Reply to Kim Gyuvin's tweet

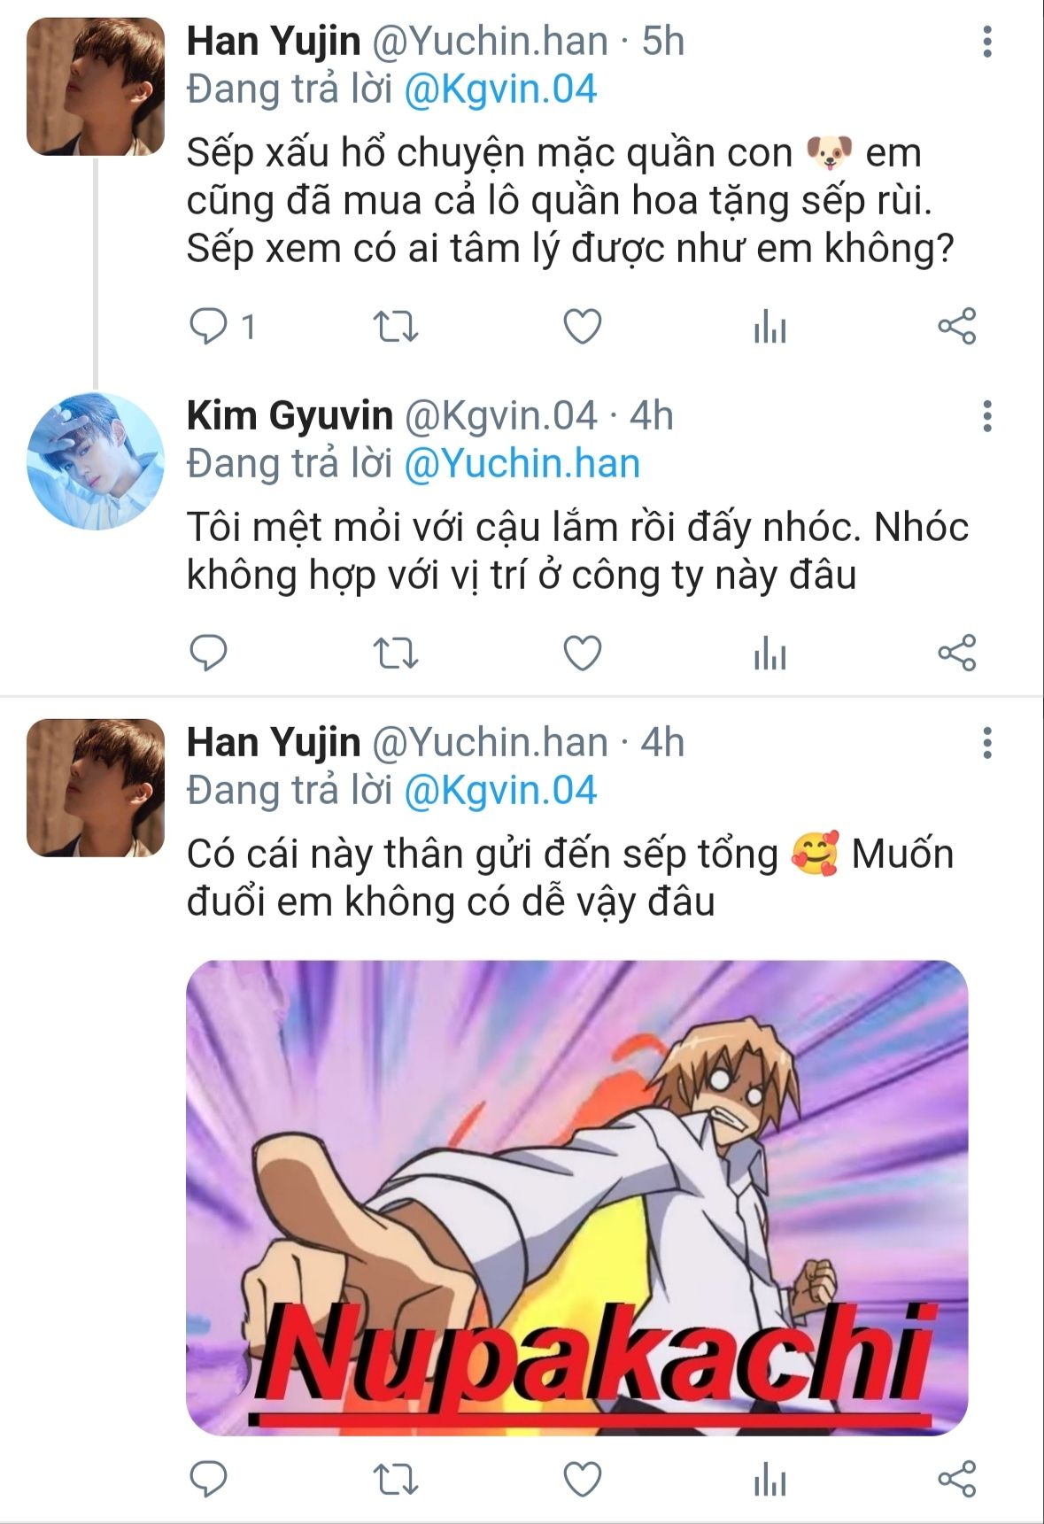pyautogui.click(x=209, y=654)
